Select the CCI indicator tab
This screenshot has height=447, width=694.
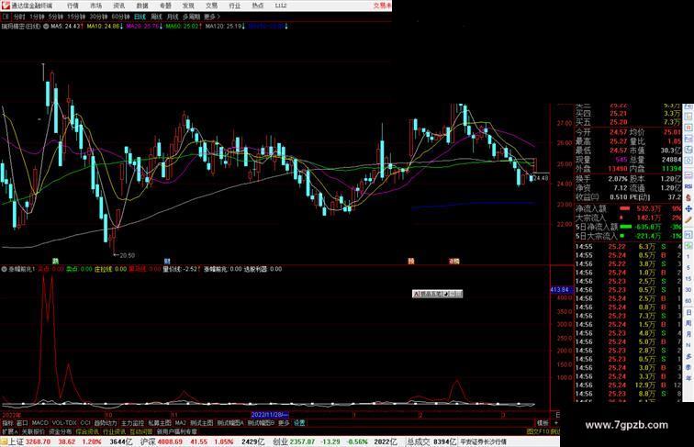coord(85,423)
